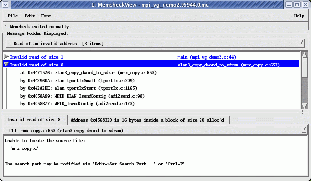Screen dimensions: 311x181
Task: Select the elan_tportTxSmall stack frame
Action: (77, 81)
